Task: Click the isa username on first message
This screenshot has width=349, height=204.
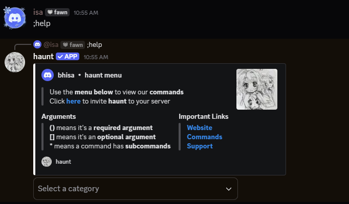Action: click(38, 12)
